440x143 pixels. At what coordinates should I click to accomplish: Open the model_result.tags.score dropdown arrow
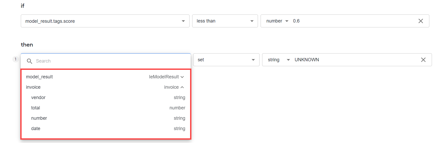click(183, 21)
